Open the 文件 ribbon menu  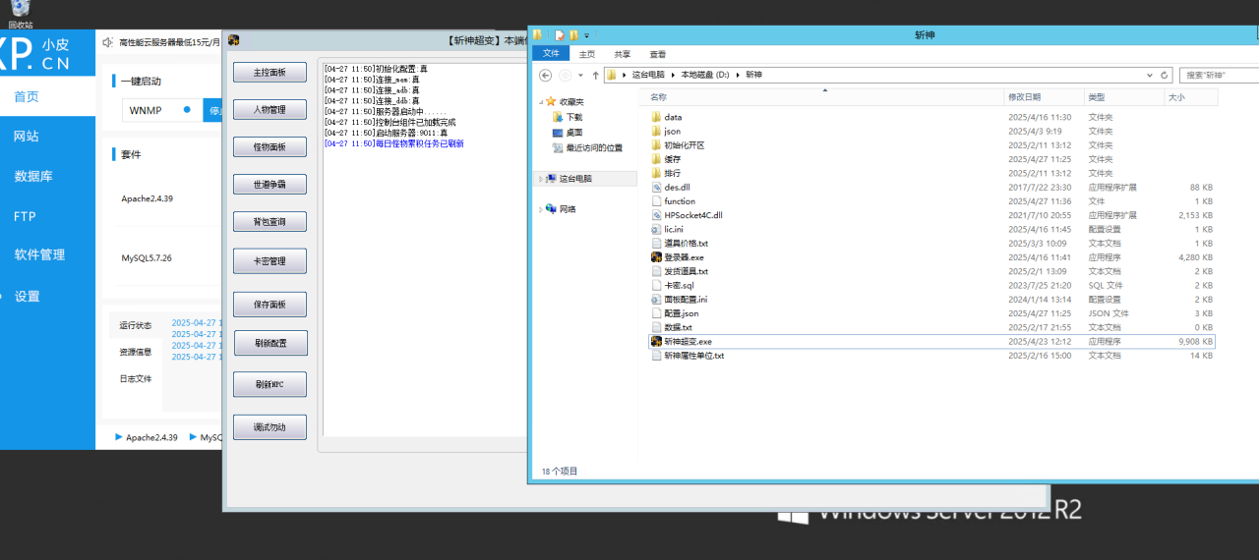click(551, 54)
